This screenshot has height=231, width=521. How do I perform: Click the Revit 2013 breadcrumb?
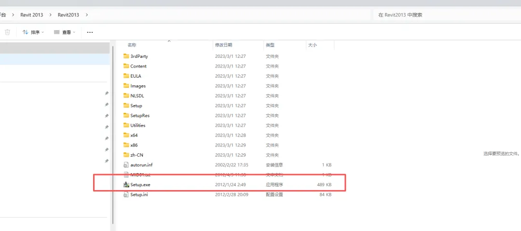coord(32,15)
